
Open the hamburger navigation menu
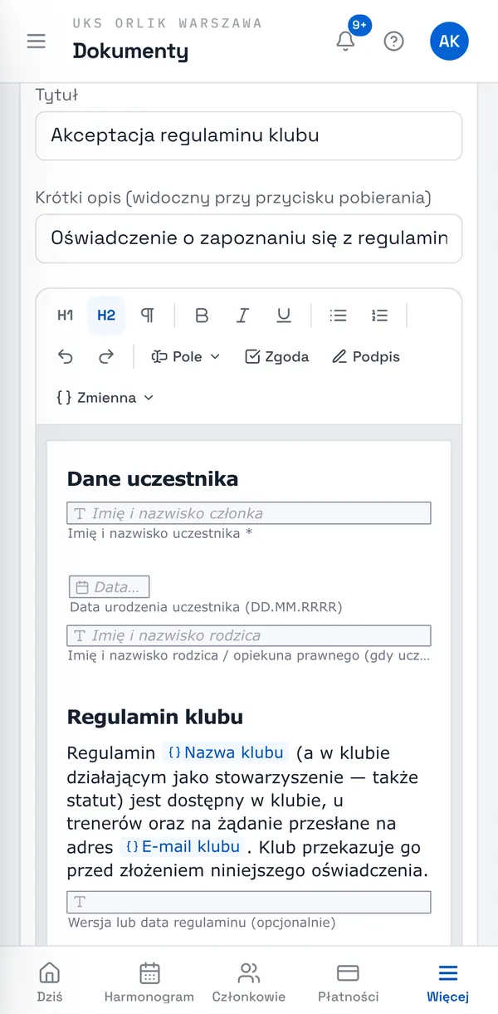36,41
